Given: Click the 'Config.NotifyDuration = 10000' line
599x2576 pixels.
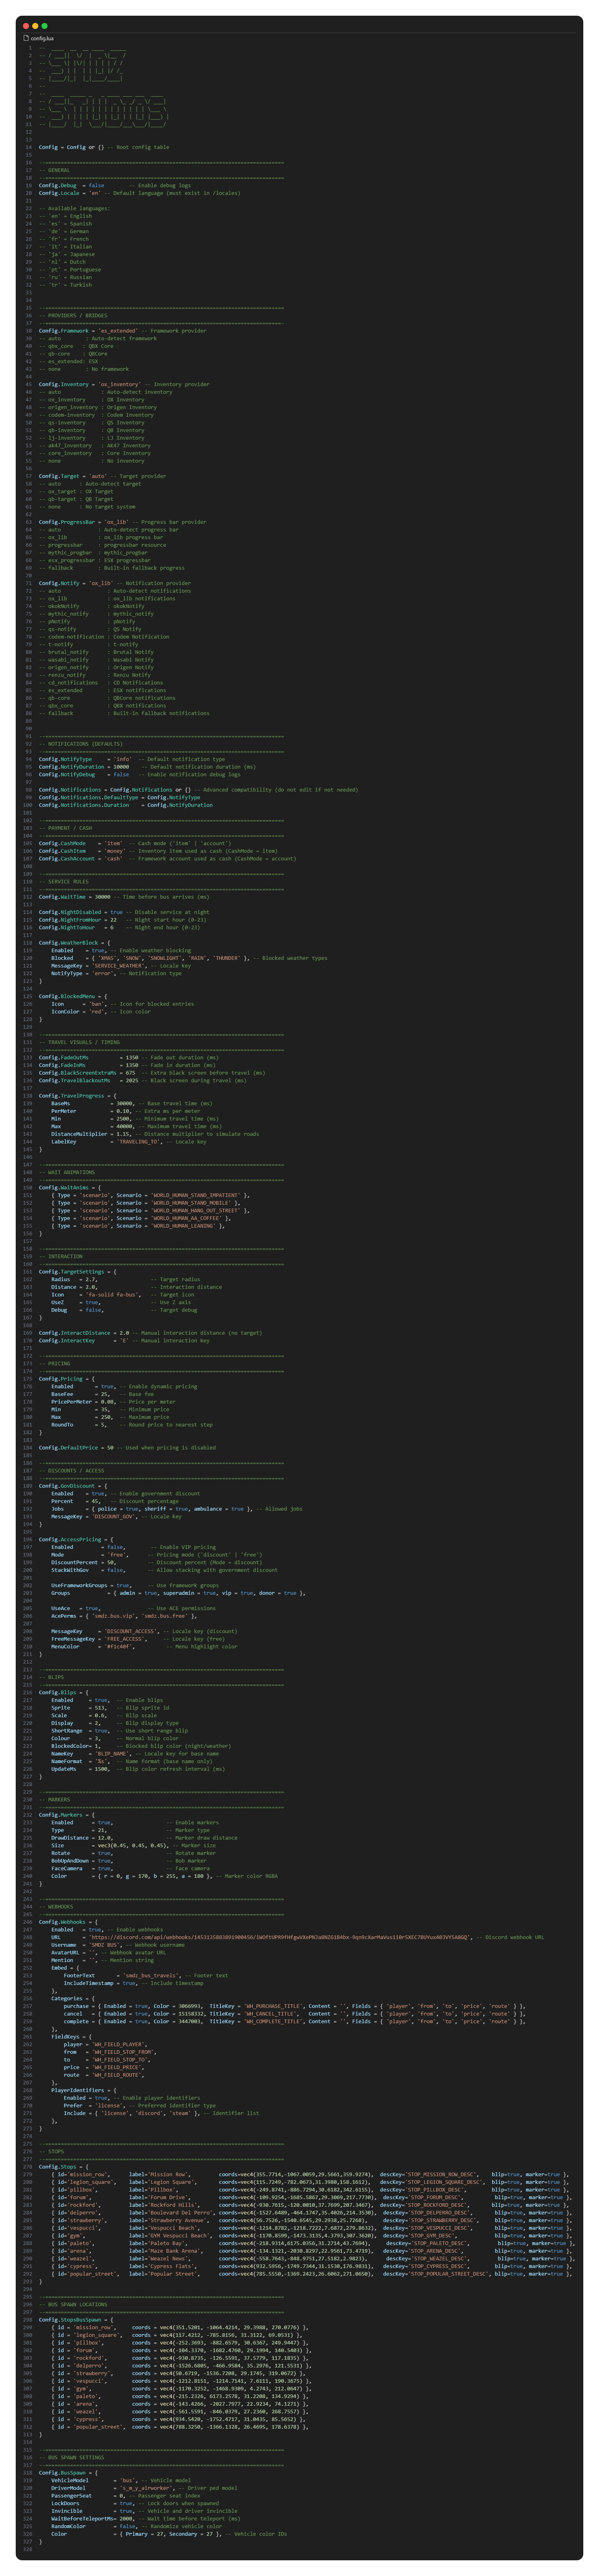Looking at the screenshot, I should (x=147, y=767).
